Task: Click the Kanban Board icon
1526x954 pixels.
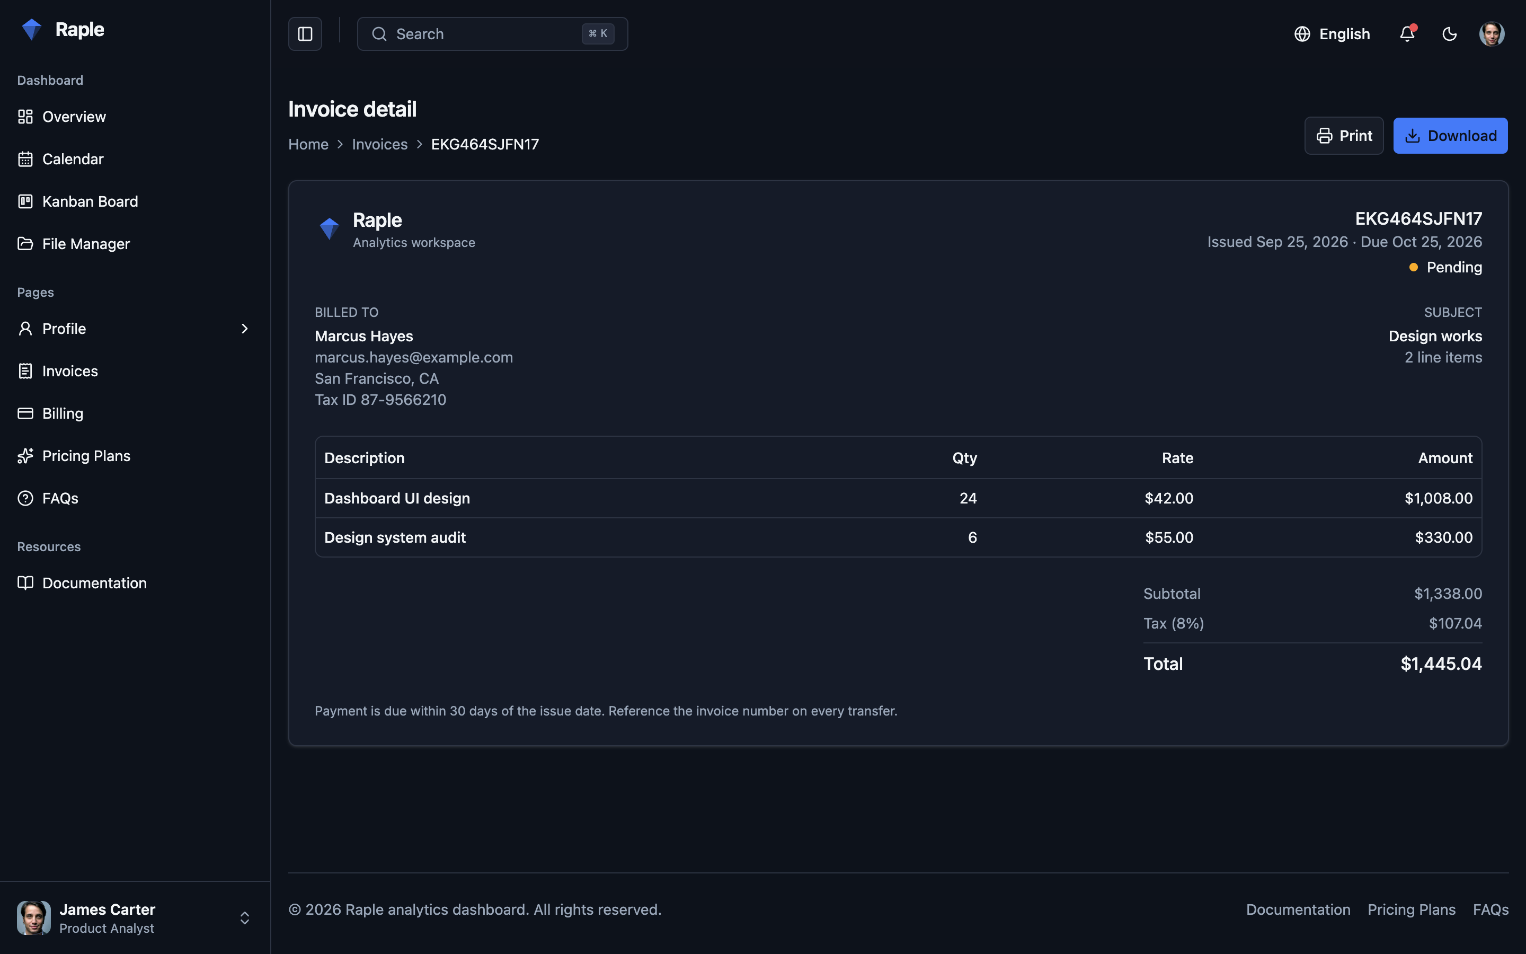Action: tap(25, 201)
